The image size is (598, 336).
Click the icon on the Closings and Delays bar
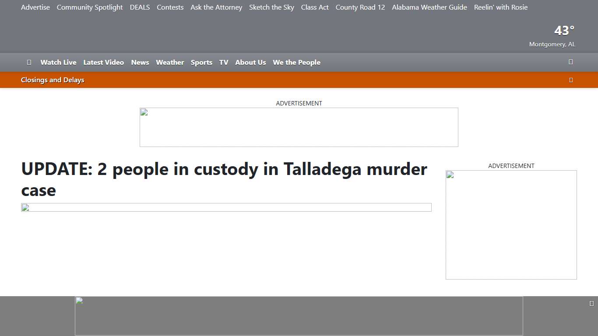[571, 80]
